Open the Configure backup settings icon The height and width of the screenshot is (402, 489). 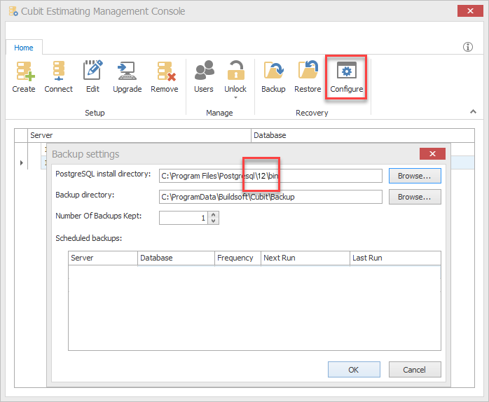click(347, 77)
